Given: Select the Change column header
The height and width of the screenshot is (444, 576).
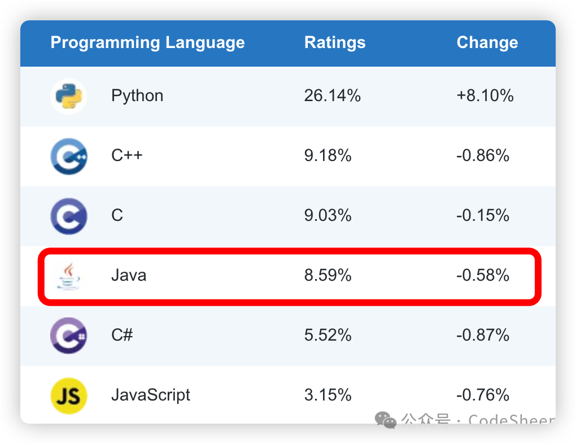Looking at the screenshot, I should coord(487,43).
